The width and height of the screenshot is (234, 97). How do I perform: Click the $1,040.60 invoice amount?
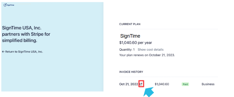(162, 84)
